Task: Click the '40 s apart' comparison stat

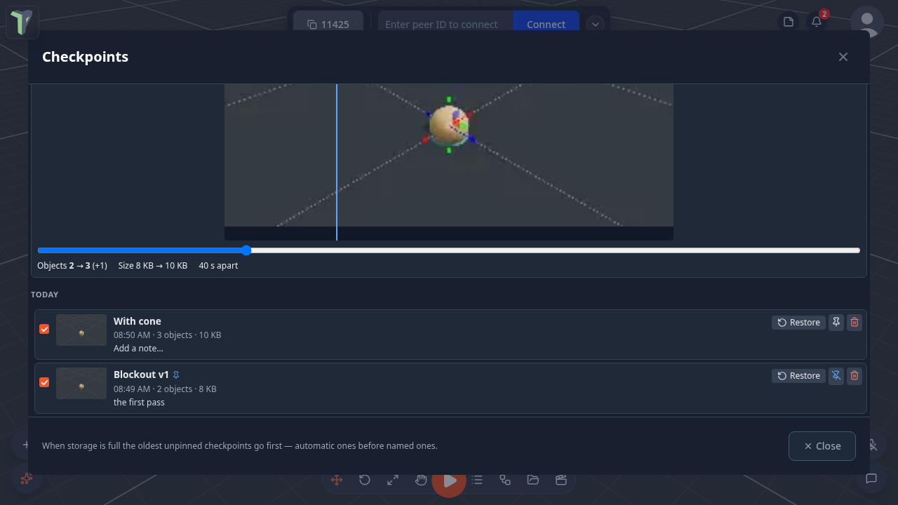Action: coord(218,266)
